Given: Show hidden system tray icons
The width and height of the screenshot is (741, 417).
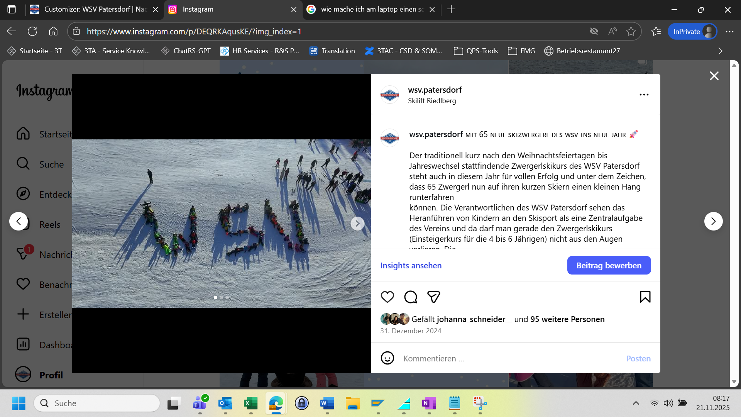Looking at the screenshot, I should pyautogui.click(x=636, y=403).
